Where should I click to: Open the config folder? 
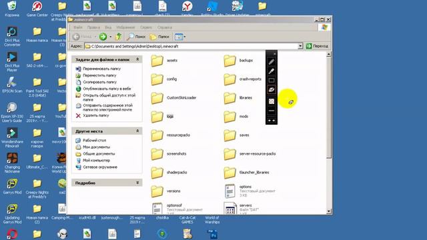163,79
